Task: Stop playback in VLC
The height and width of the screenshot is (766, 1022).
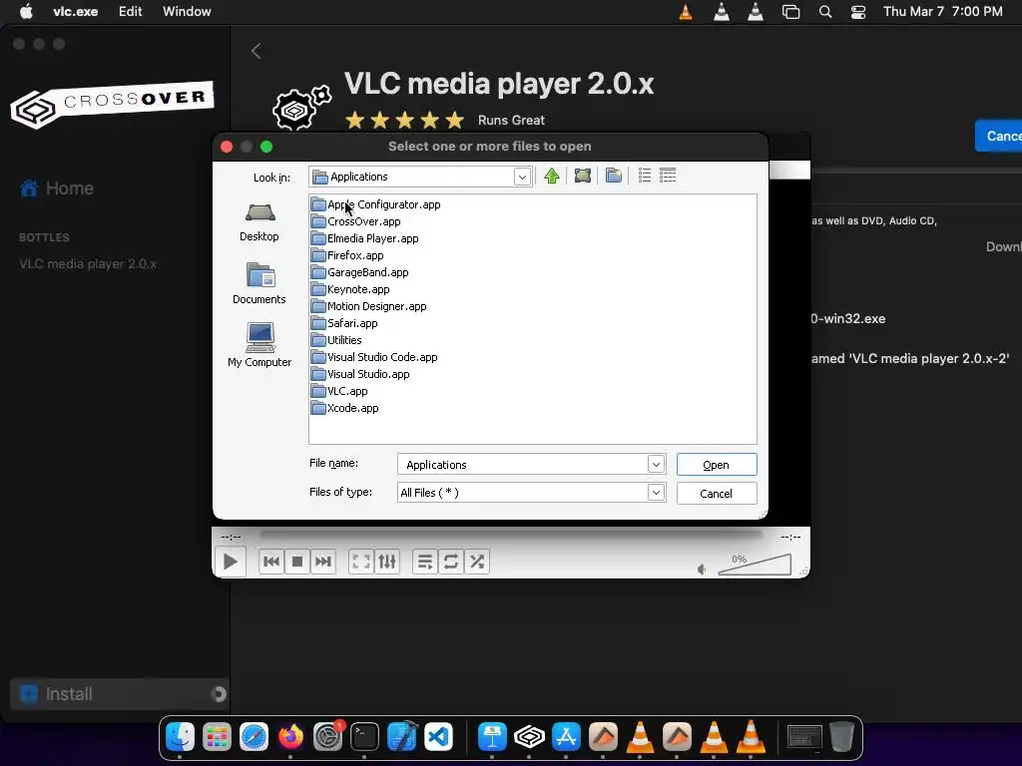Action: click(297, 562)
